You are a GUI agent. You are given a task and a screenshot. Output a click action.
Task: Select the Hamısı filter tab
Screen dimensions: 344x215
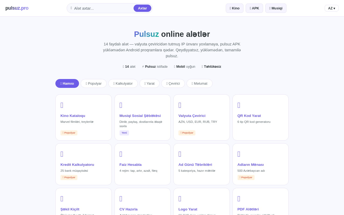coord(67,84)
